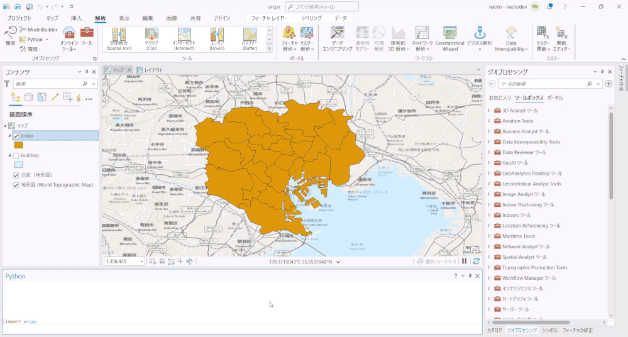Close the Map (マップ) view tab
This screenshot has width=628, height=337.
coord(129,70)
